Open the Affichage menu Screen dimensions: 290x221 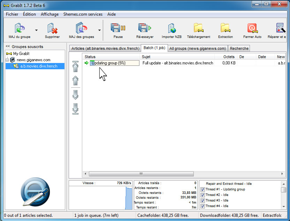(x=49, y=14)
